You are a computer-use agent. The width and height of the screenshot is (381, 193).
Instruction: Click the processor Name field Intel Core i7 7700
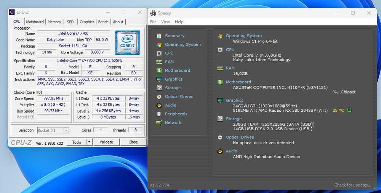[73, 33]
